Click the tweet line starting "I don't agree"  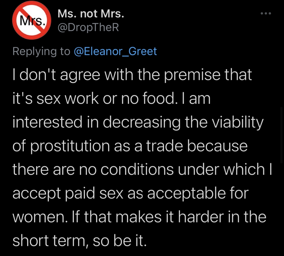(x=132, y=75)
